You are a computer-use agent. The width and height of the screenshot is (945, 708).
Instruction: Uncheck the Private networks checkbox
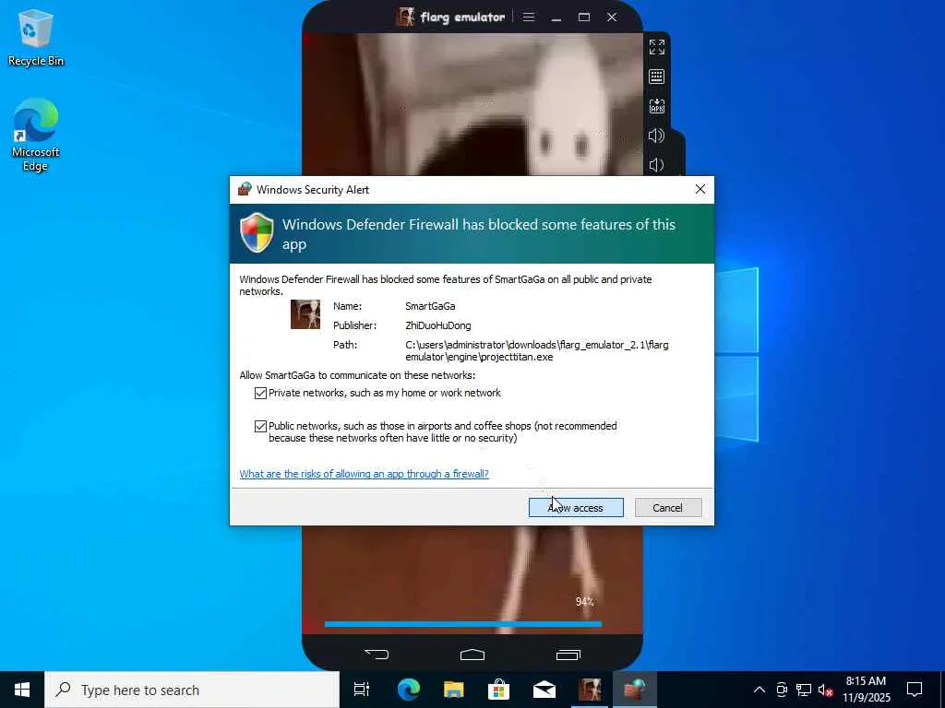(260, 393)
